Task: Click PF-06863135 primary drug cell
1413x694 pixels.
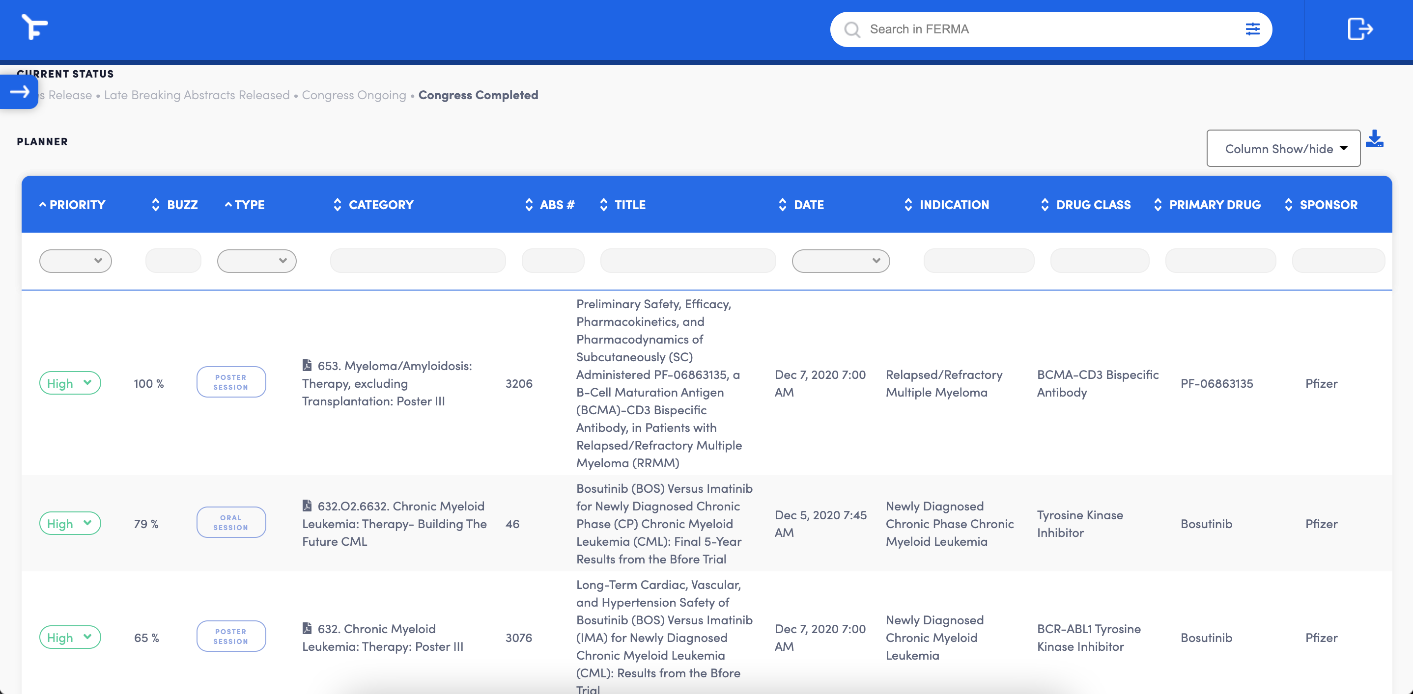Action: point(1216,383)
